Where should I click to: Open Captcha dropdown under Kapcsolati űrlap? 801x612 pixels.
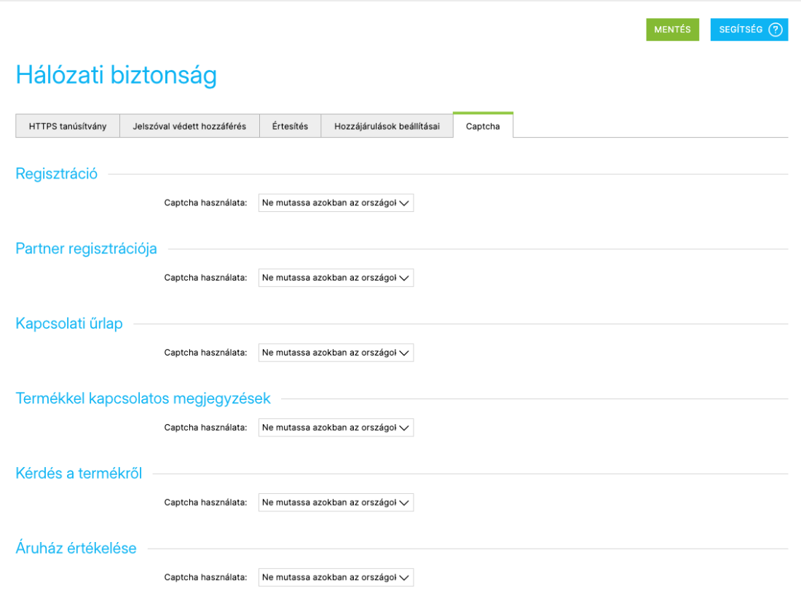tap(336, 353)
